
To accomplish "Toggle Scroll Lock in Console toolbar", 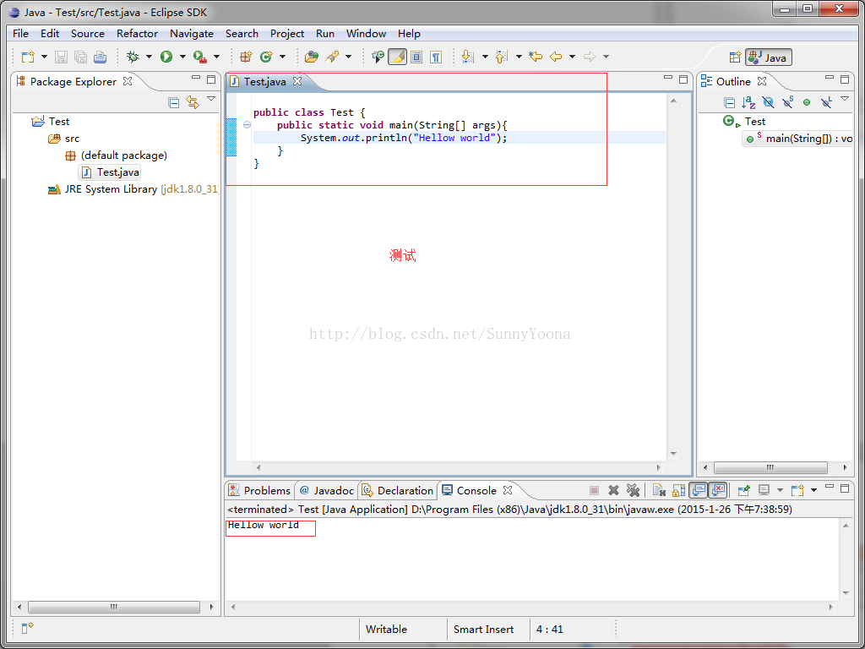I will [678, 490].
